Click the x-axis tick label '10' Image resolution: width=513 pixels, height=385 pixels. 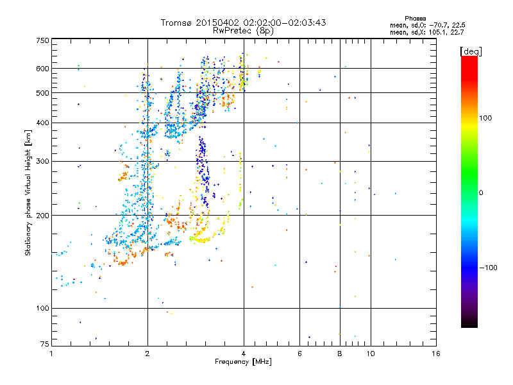click(x=371, y=354)
